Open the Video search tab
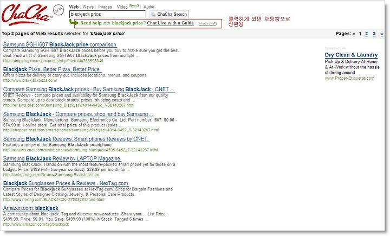The image size is (390, 236). 122,7
